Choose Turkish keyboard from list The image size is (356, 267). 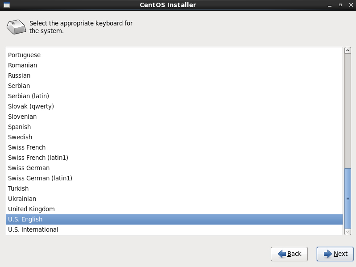pos(174,188)
